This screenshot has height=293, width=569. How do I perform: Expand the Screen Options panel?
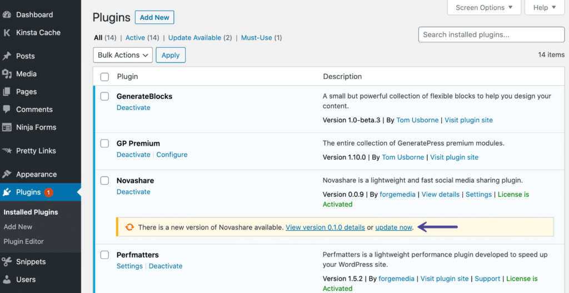[x=484, y=7]
